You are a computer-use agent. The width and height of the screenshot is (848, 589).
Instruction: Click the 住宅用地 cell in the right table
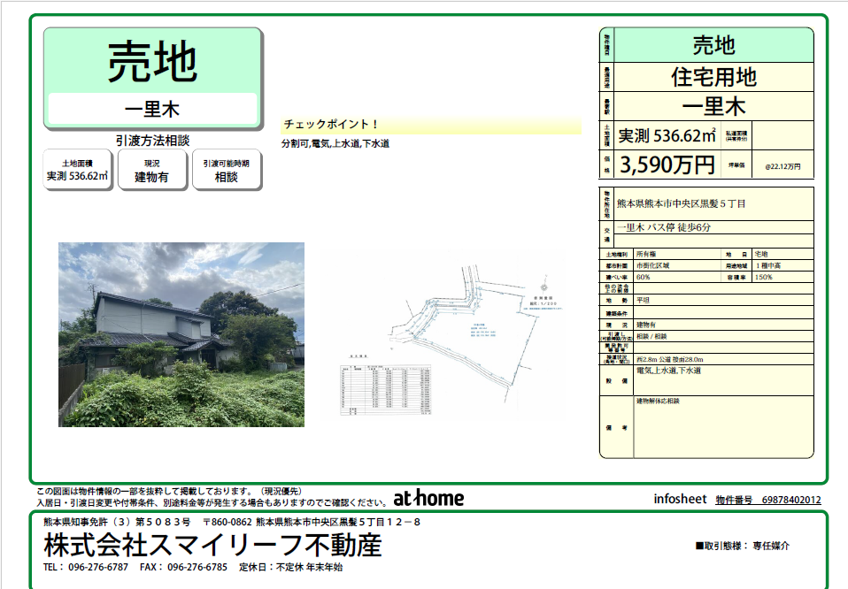pos(713,76)
